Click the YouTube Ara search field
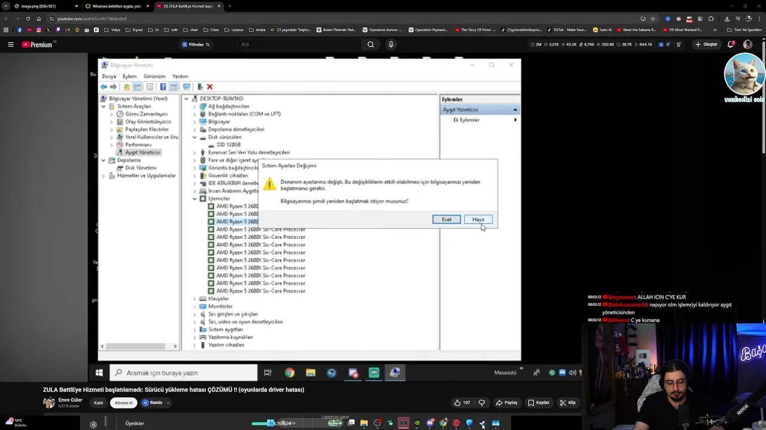Image resolution: width=766 pixels, height=430 pixels. tap(299, 44)
